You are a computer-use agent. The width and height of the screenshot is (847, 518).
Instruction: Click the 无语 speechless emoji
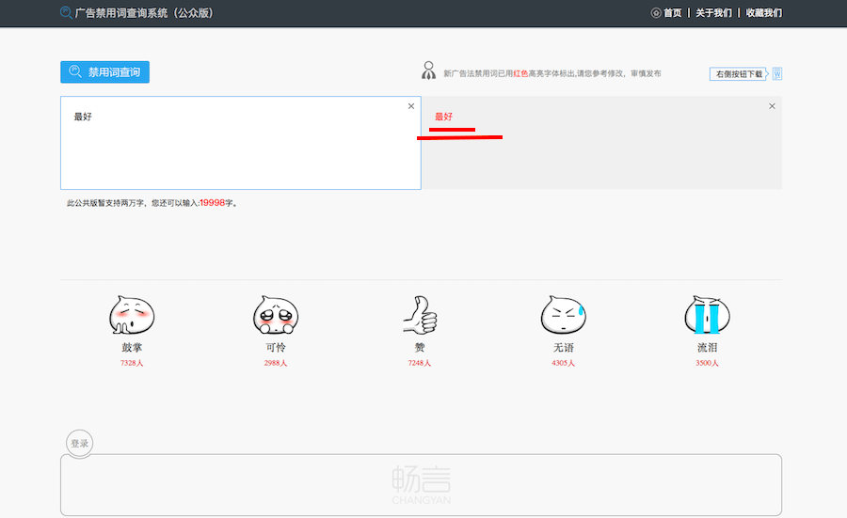(563, 315)
